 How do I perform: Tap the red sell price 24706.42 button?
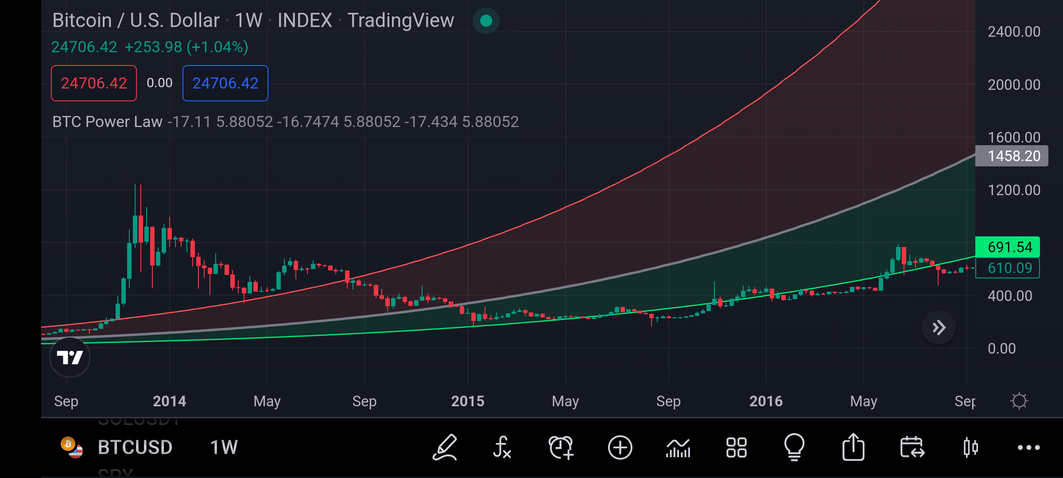(x=94, y=83)
